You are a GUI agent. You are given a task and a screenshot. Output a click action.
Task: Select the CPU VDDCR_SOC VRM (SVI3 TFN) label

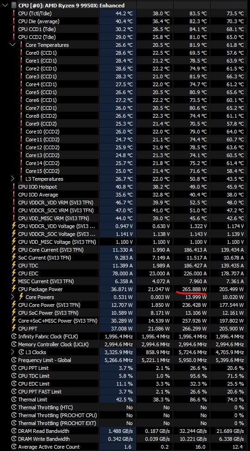click(x=56, y=210)
